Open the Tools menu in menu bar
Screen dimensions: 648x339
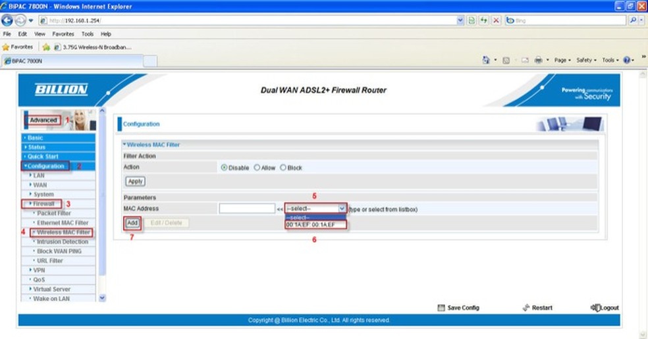pos(87,34)
